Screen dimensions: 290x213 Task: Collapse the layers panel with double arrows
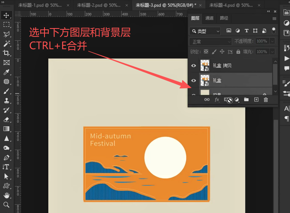[269, 11]
